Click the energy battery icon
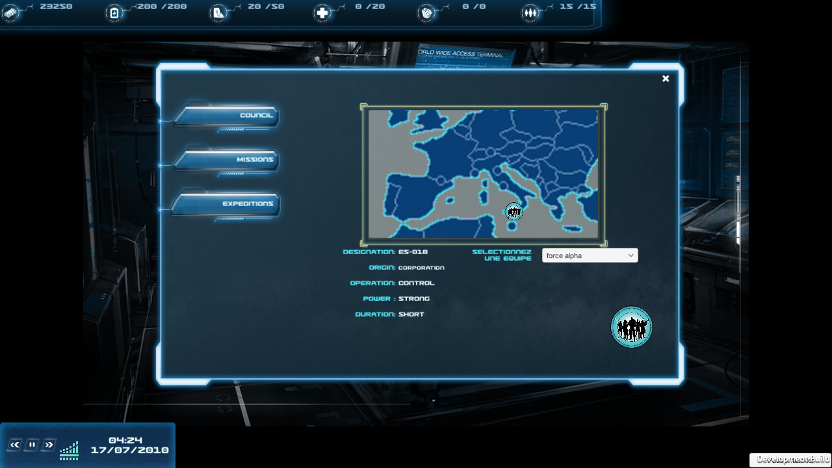Screen dimensions: 832x468 114,12
